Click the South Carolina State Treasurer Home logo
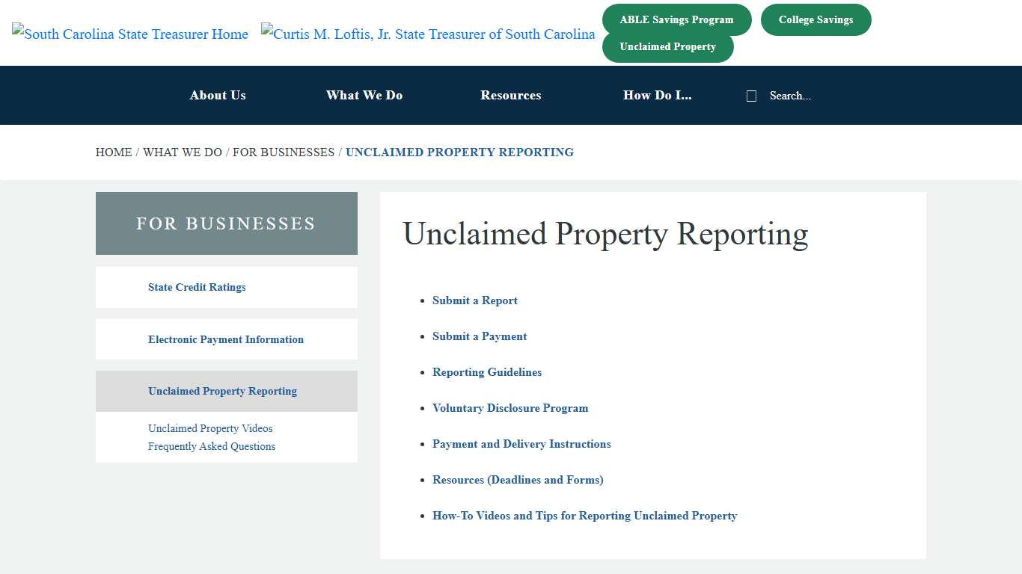 click(x=129, y=34)
